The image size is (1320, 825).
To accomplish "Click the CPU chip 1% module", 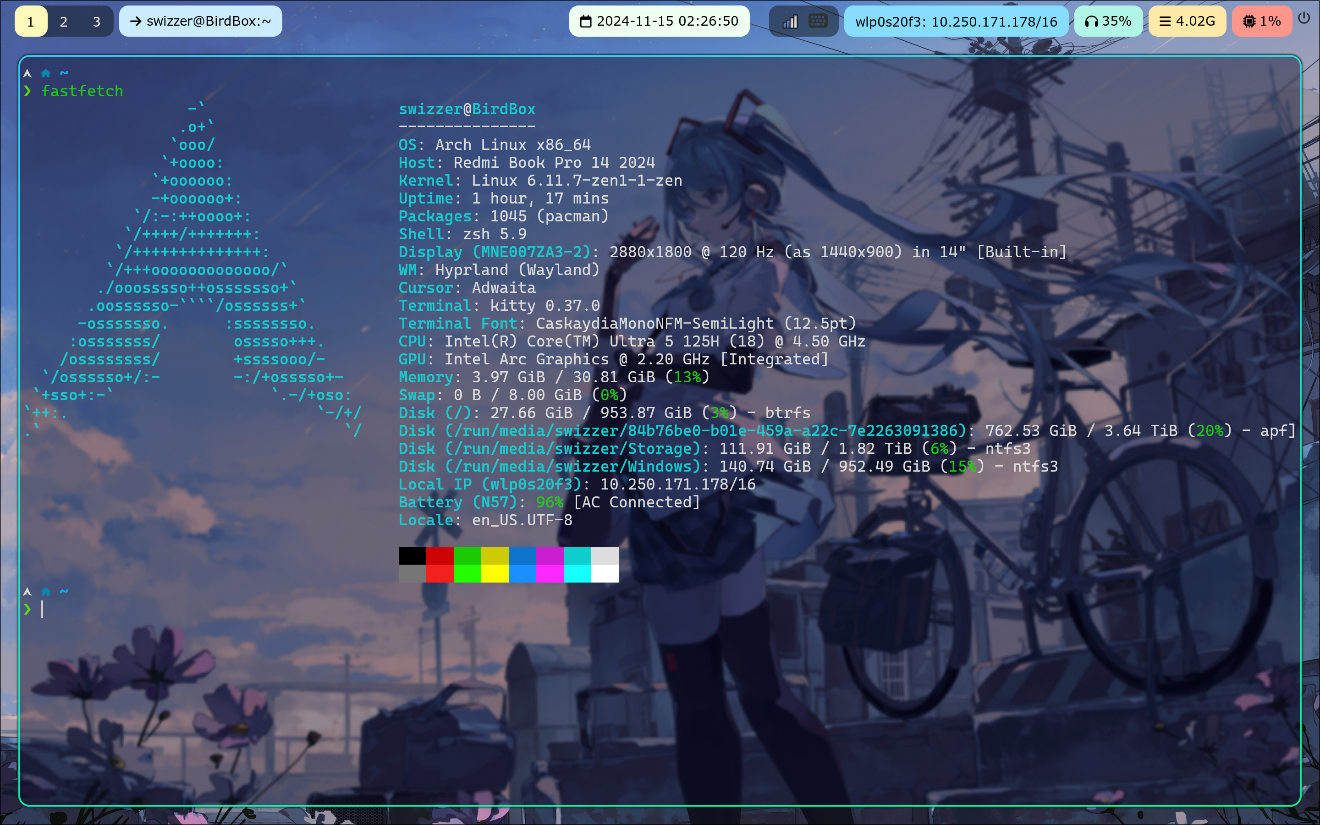I will [x=1262, y=21].
